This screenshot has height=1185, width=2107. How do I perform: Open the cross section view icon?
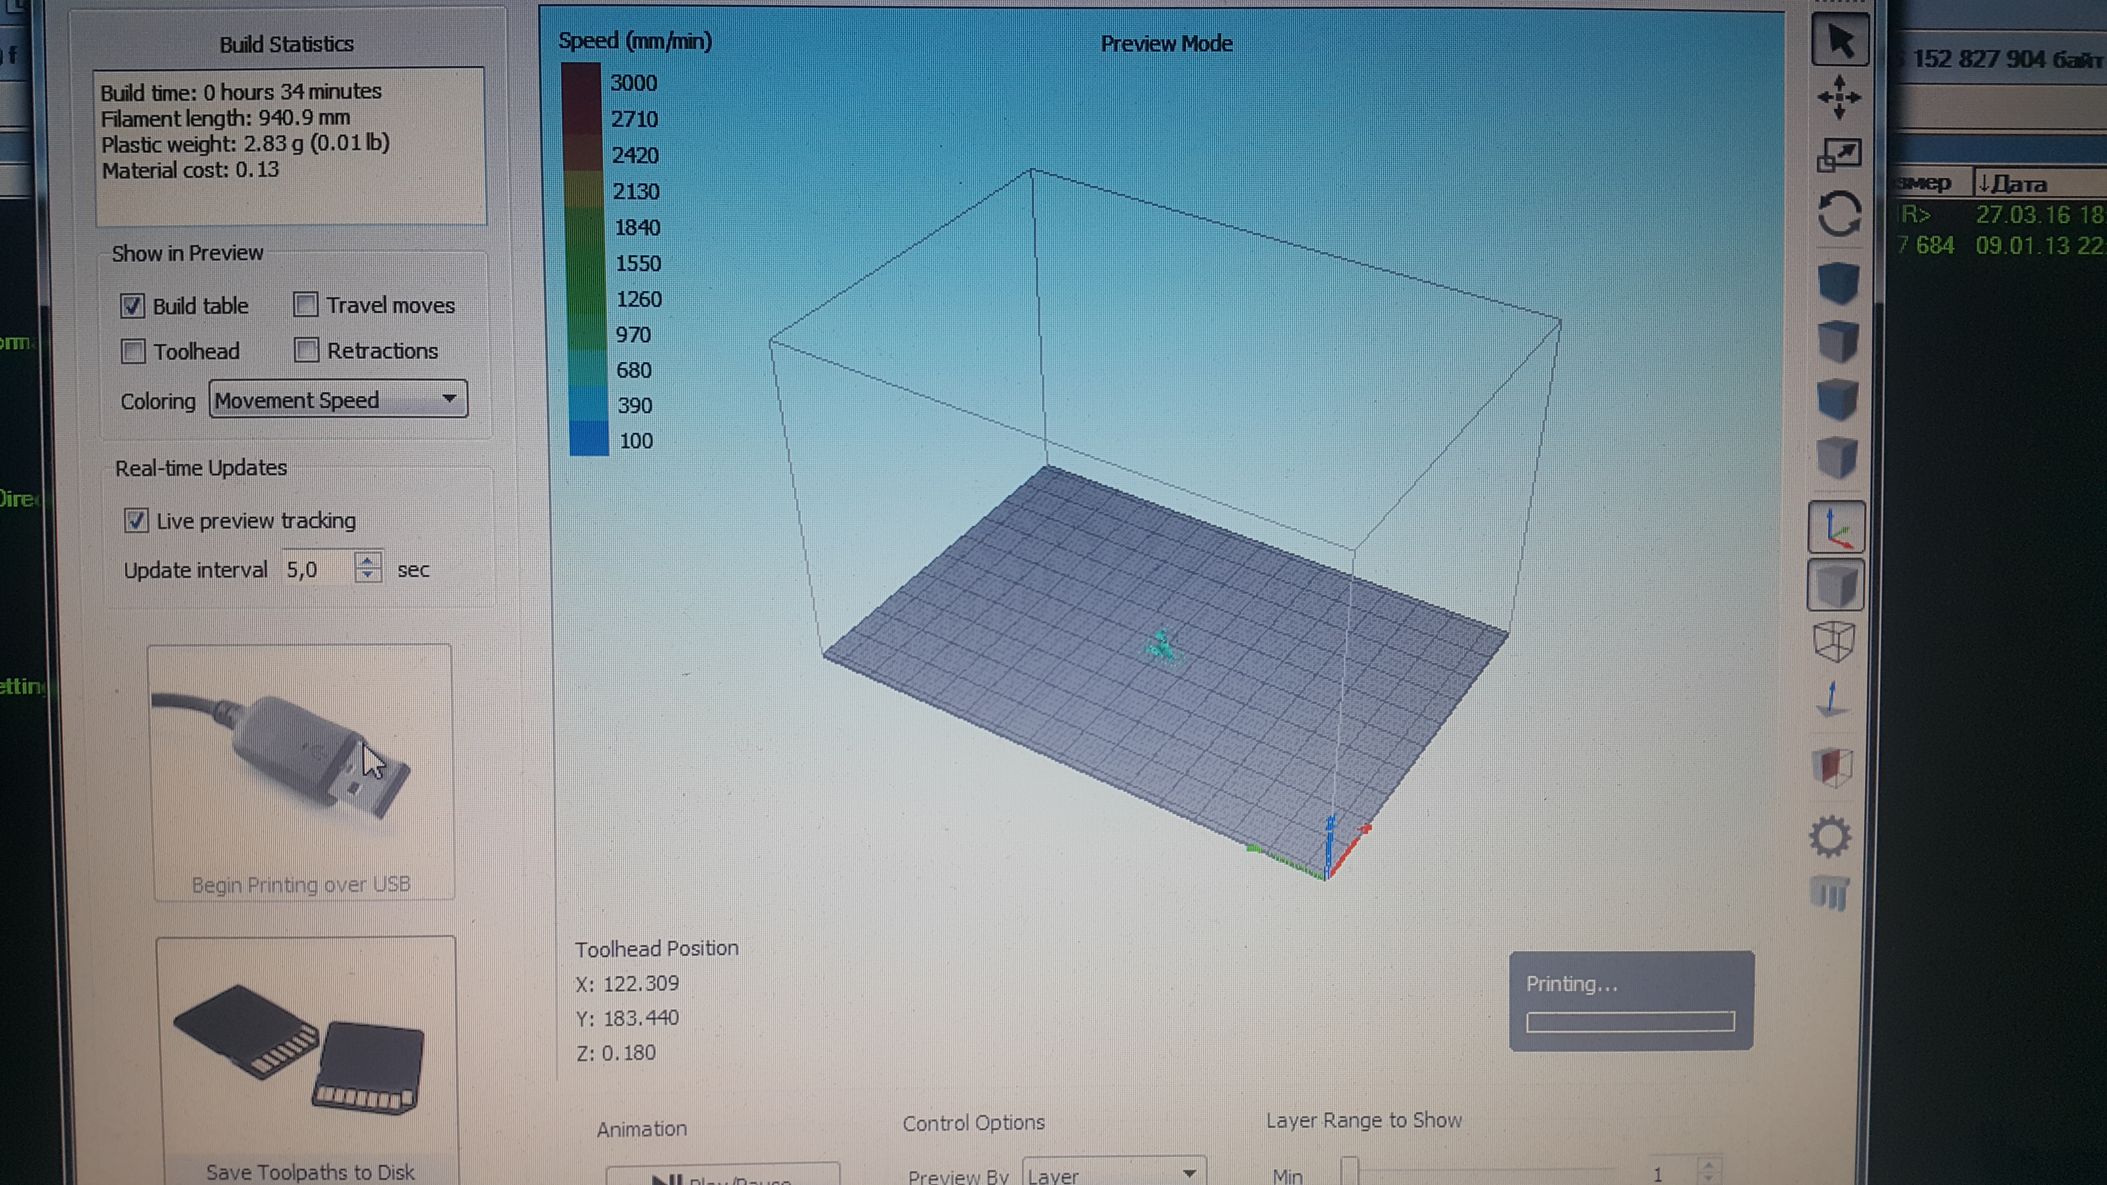(1832, 767)
